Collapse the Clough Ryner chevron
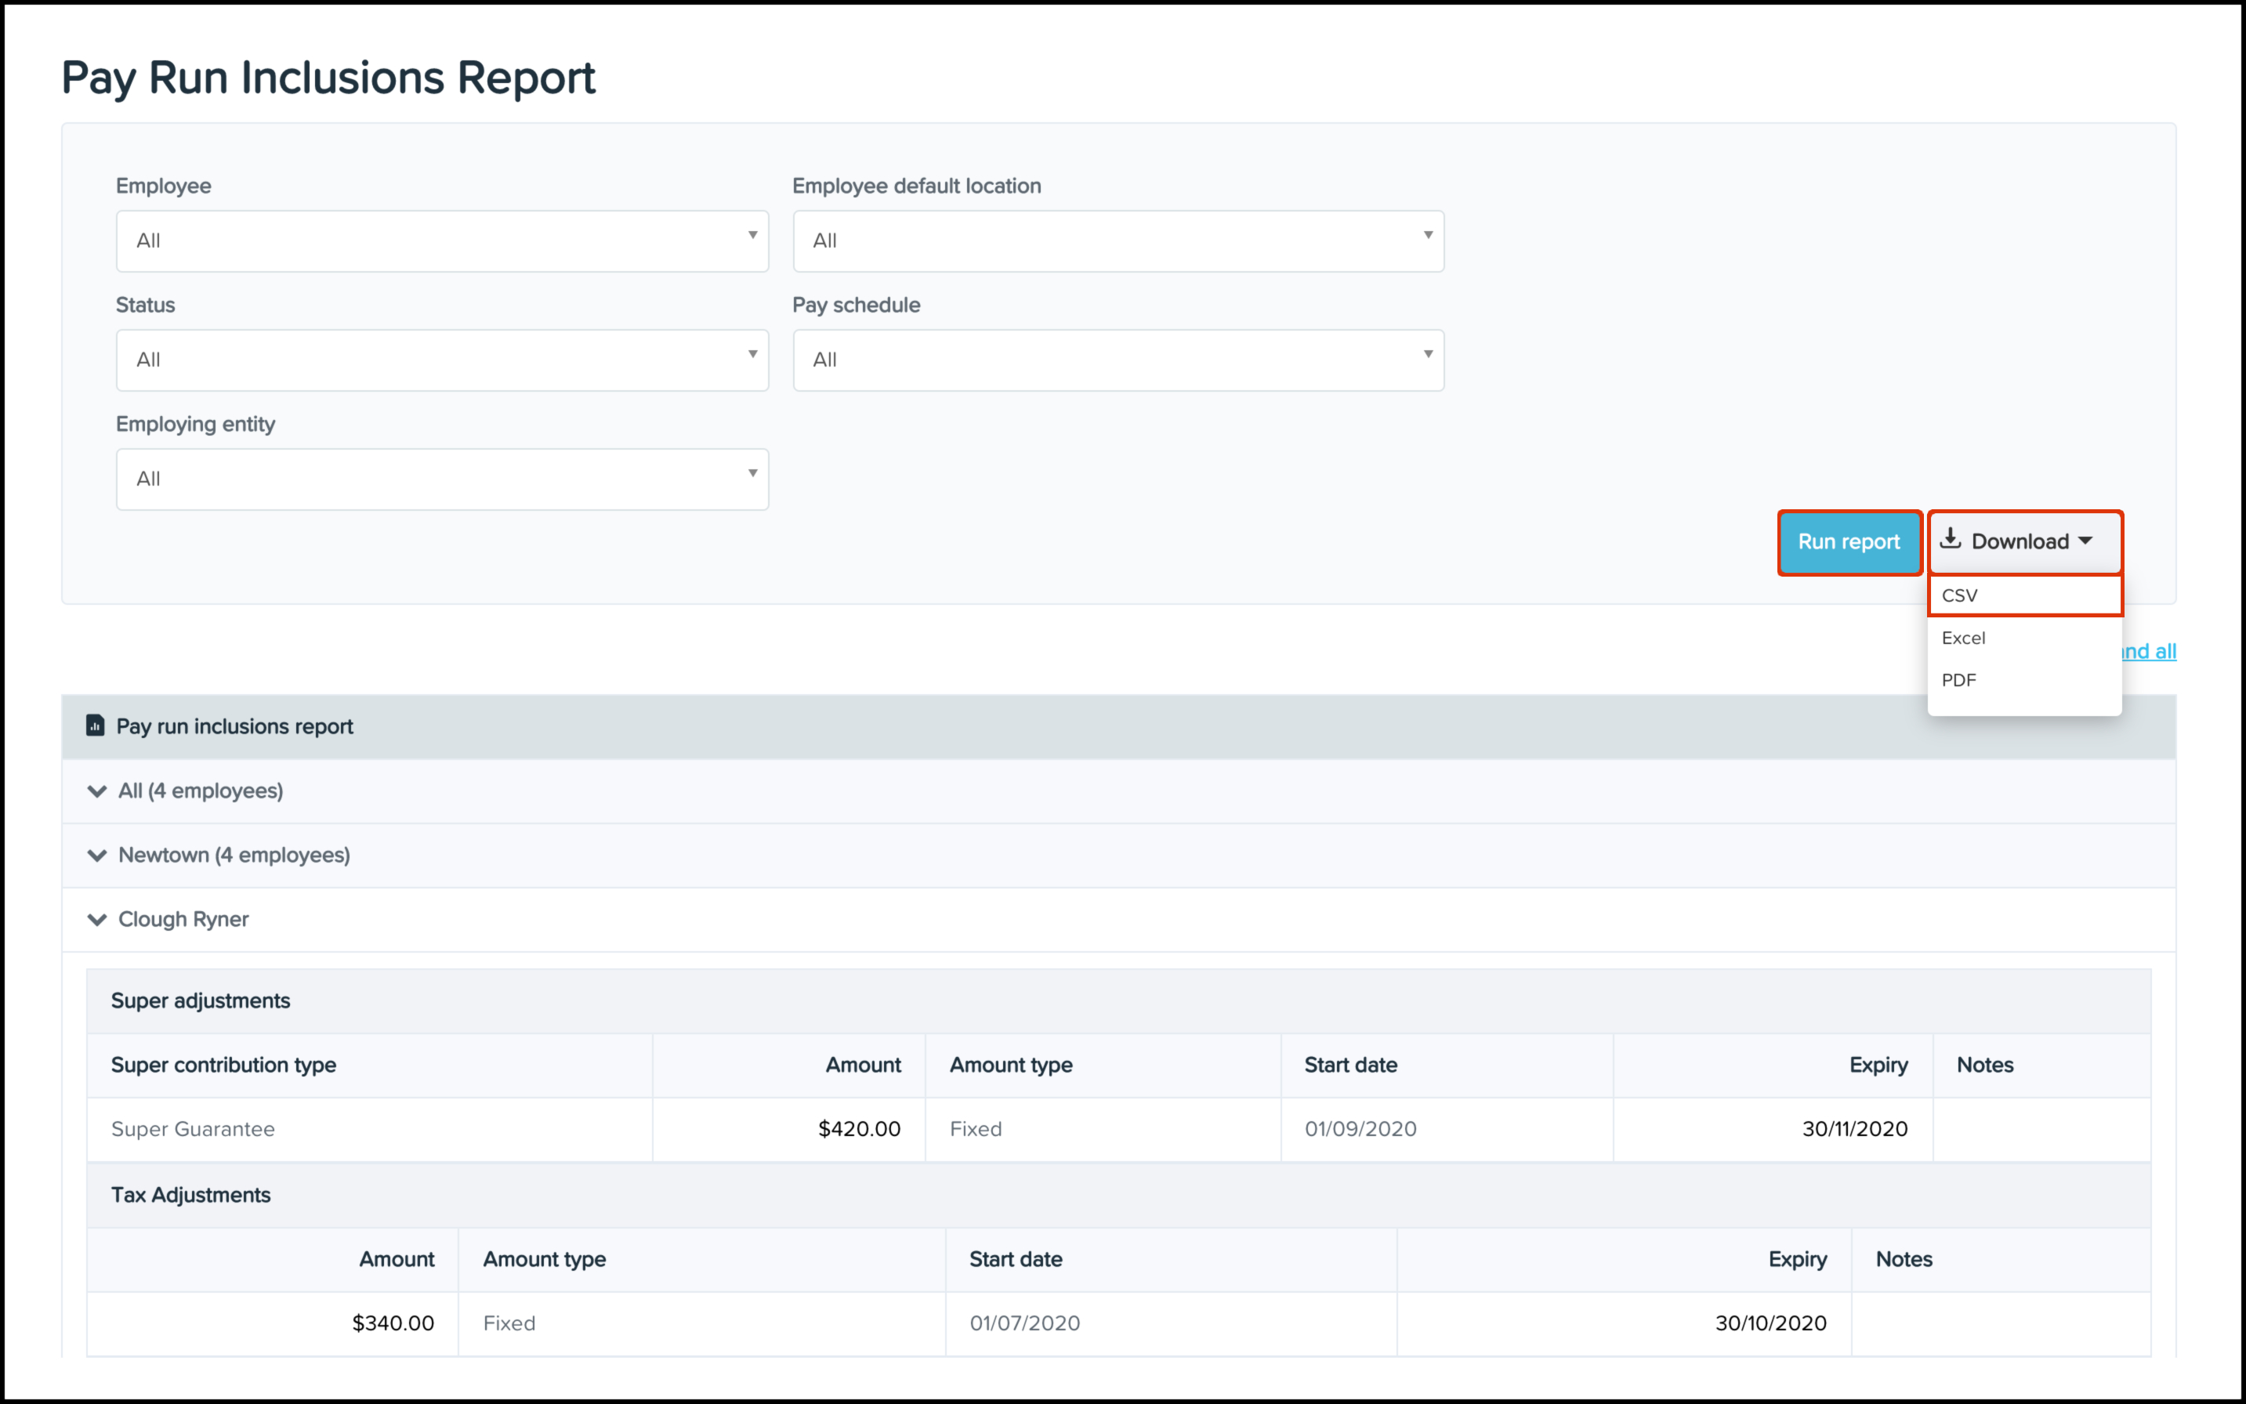The width and height of the screenshot is (2246, 1404). 96,919
